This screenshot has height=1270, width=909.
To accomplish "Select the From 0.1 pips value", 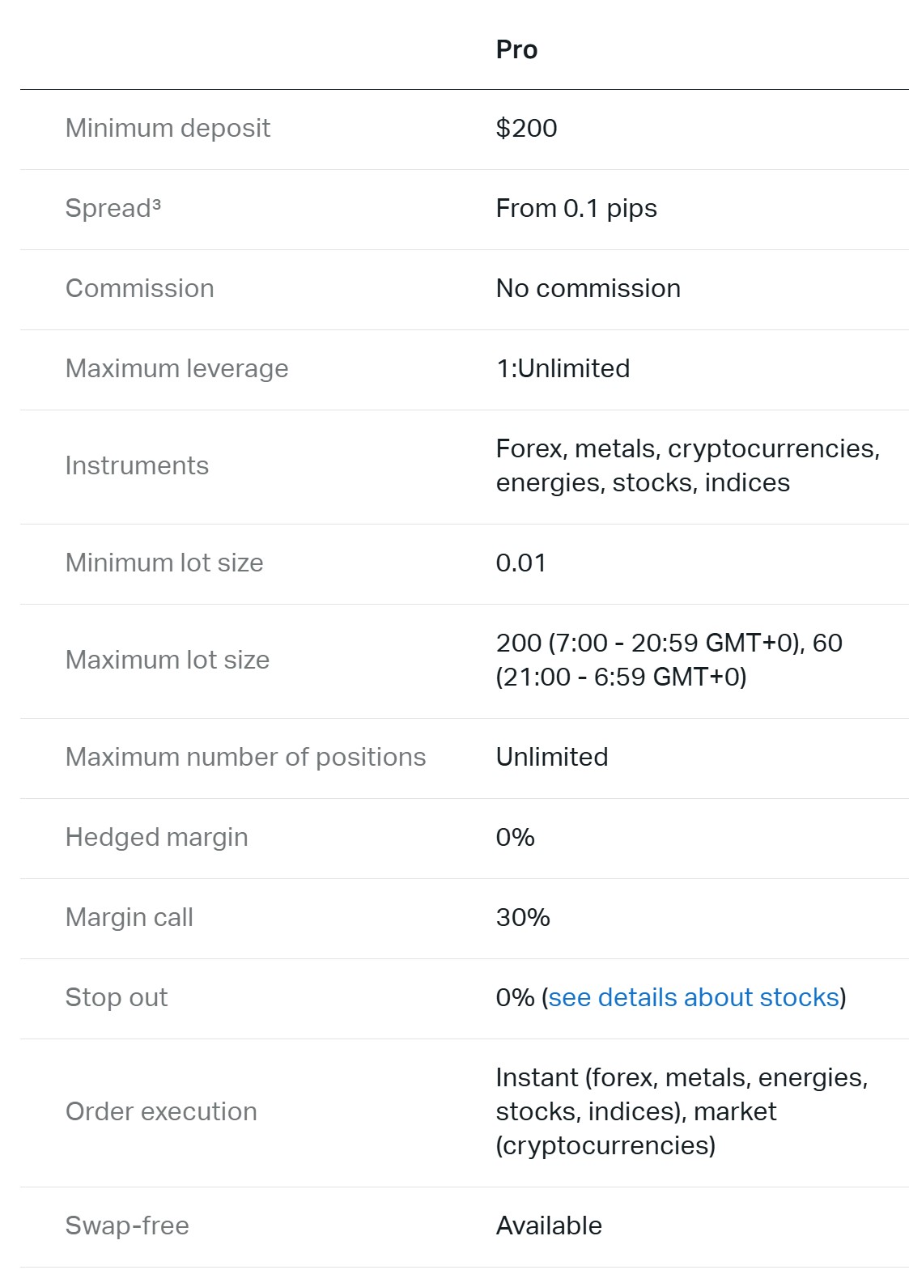I will tap(576, 208).
